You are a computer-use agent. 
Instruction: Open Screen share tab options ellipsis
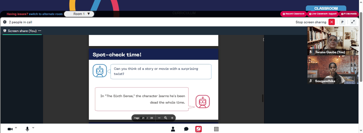pyautogui.click(x=40, y=31)
